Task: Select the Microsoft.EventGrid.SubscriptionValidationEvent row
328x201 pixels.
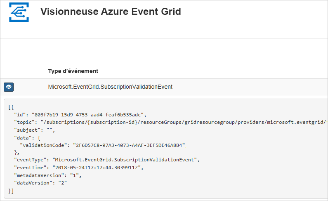Action: coord(110,87)
